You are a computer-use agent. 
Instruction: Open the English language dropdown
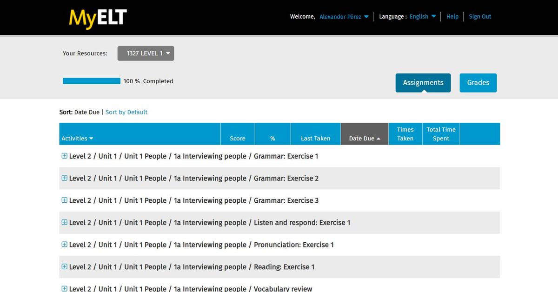pos(423,17)
